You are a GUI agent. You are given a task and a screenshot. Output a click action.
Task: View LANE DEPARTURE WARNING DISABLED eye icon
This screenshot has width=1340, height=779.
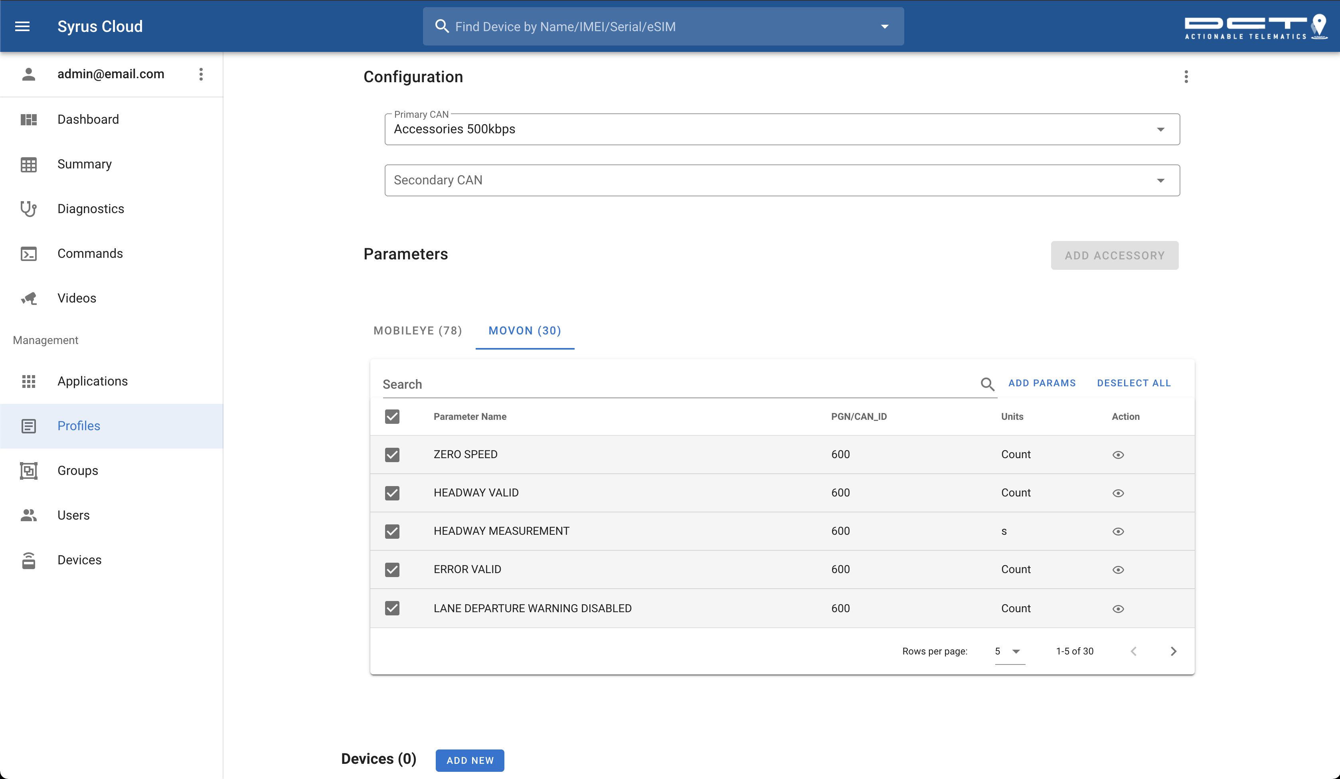(x=1118, y=609)
